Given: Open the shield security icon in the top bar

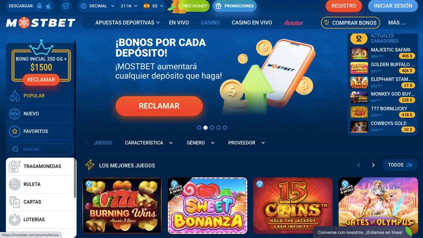Looking at the screenshot, I should click(x=66, y=6).
